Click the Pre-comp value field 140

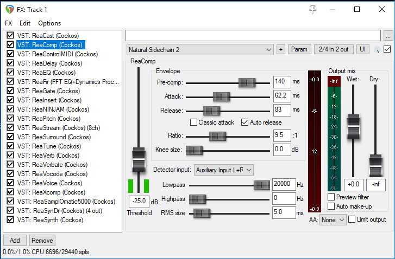(282, 82)
